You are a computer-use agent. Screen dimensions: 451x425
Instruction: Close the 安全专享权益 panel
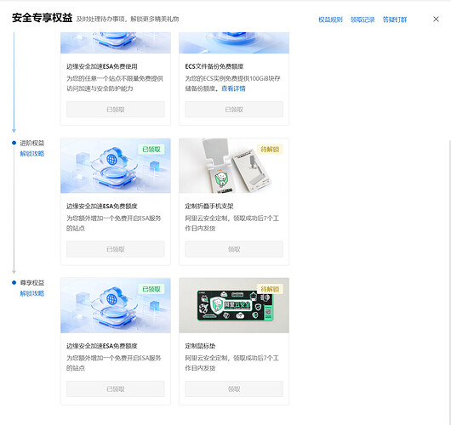pyautogui.click(x=436, y=19)
